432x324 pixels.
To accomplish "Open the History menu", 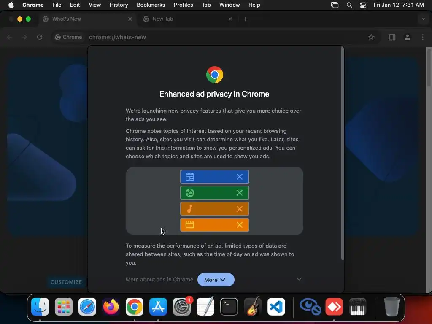I will tap(119, 5).
